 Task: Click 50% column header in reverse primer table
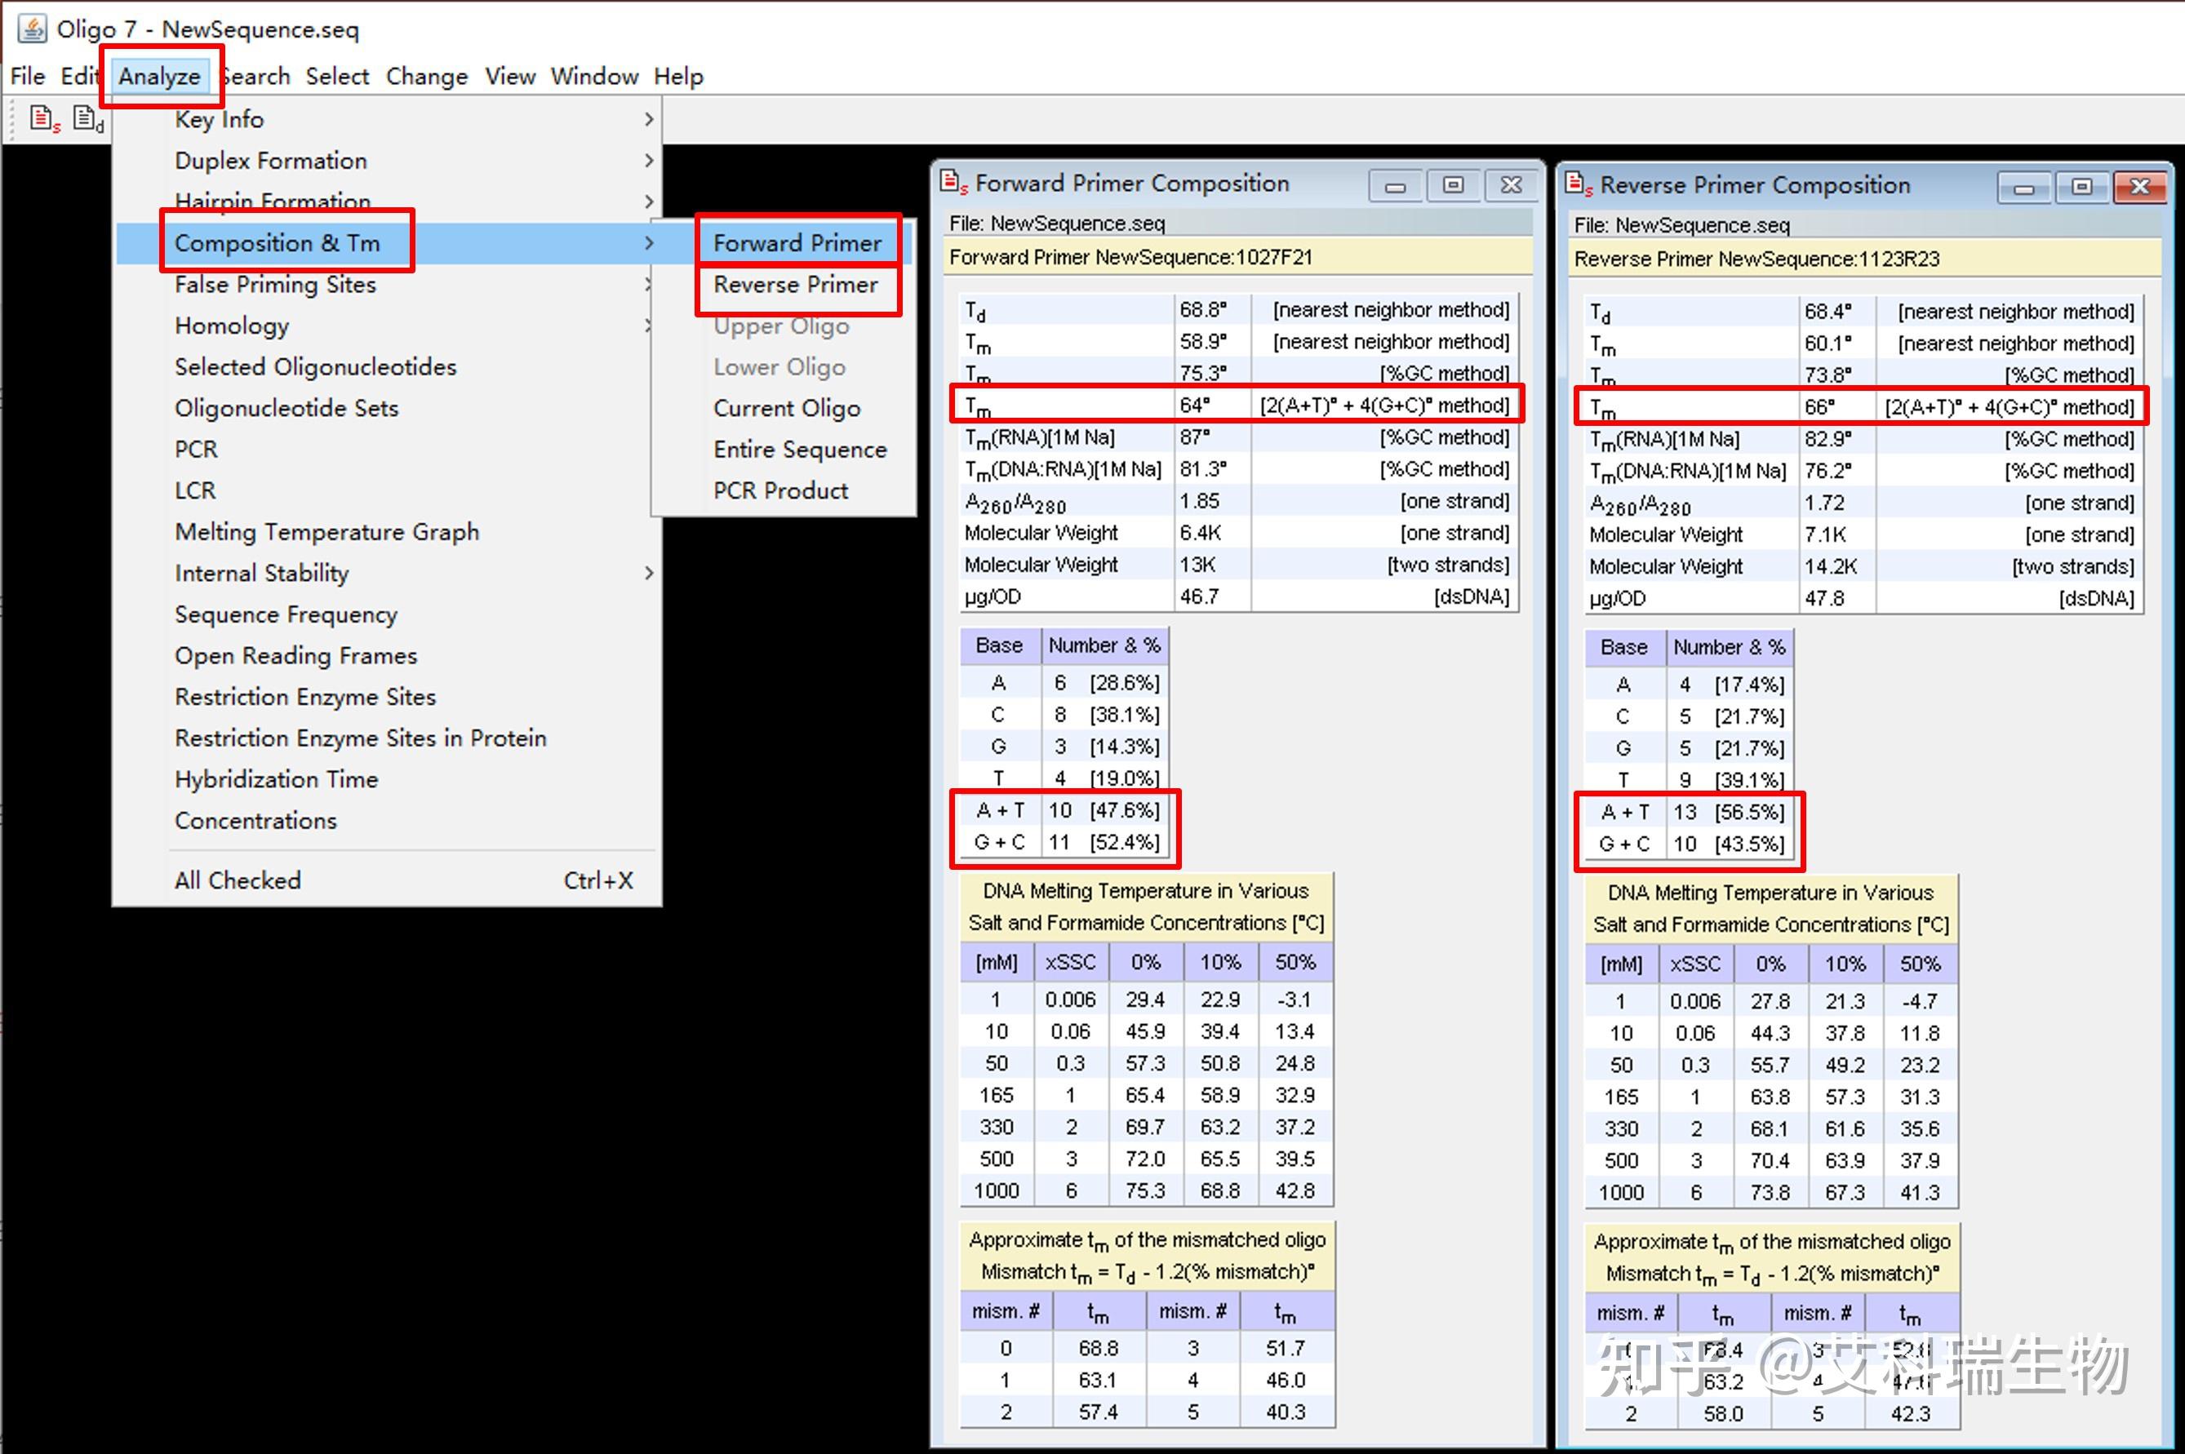1920,964
